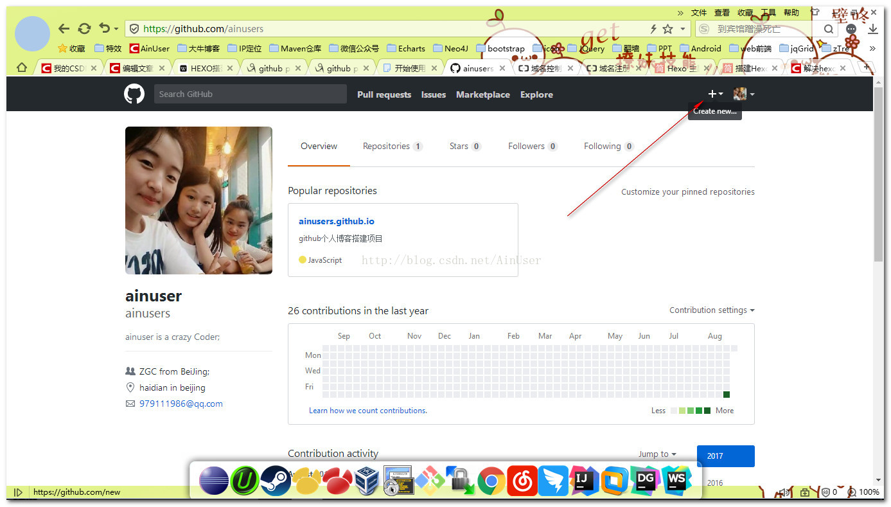Reload the page with the refresh icon
This screenshot has height=507, width=891.
[x=84, y=28]
